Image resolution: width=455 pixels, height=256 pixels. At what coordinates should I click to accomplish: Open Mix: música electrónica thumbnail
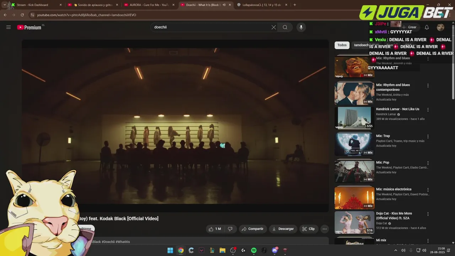tap(354, 198)
